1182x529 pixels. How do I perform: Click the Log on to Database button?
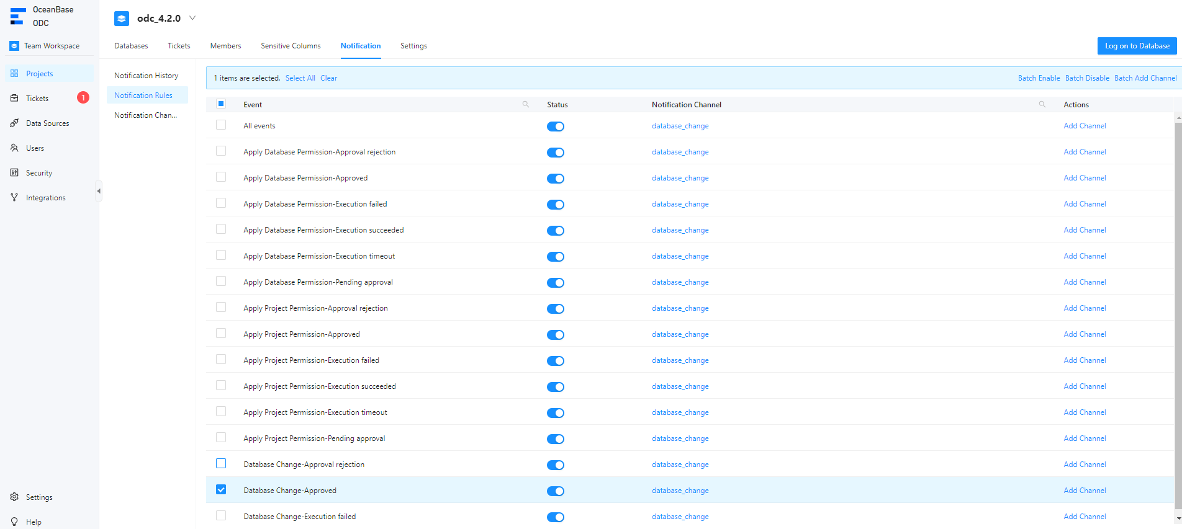coord(1137,46)
